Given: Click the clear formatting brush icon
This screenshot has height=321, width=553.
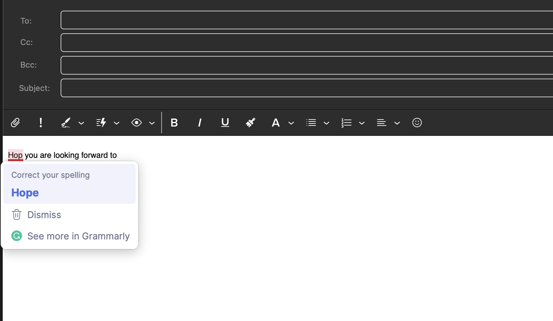Looking at the screenshot, I should [251, 123].
